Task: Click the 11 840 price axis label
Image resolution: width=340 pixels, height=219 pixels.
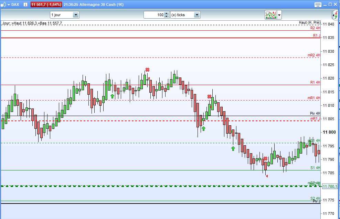Action: 329,24
